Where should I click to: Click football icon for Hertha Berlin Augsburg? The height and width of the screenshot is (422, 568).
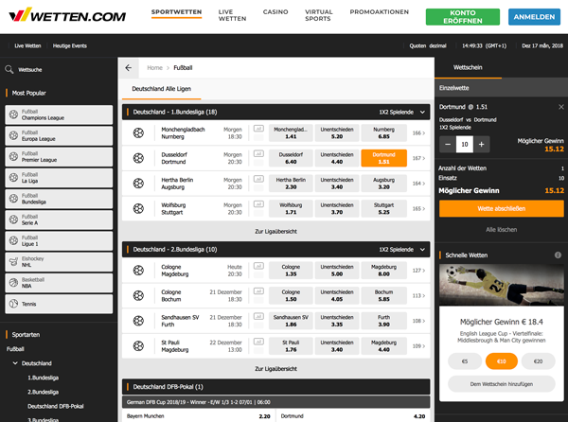138,184
